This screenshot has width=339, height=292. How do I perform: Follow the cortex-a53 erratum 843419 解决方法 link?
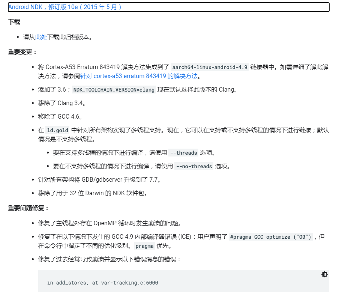[x=138, y=76]
